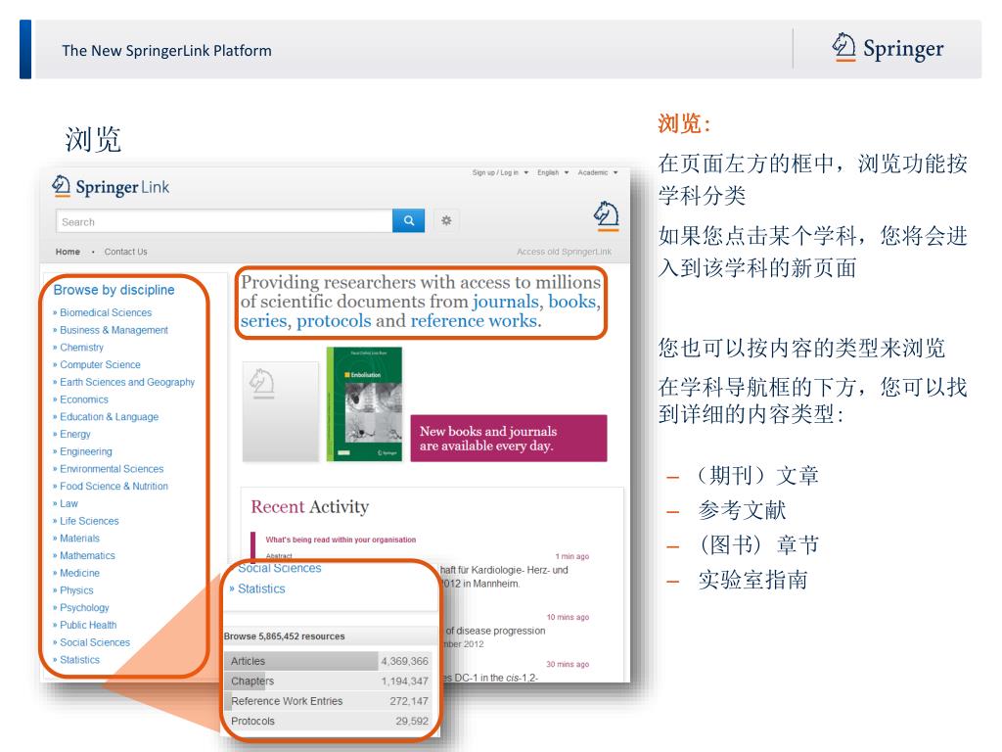
Task: Choose the Engineering discipline link
Action: (x=86, y=450)
